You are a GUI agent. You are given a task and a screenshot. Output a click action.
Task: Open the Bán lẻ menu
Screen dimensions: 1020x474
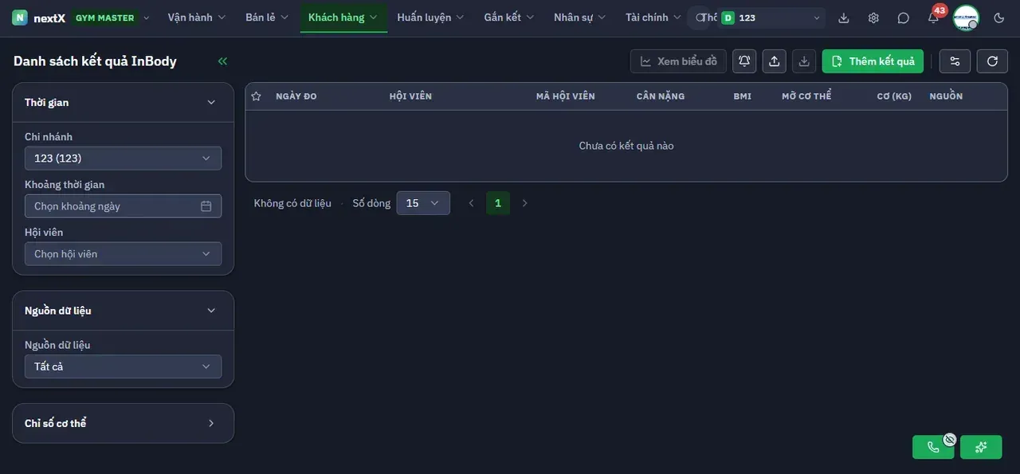pos(266,18)
